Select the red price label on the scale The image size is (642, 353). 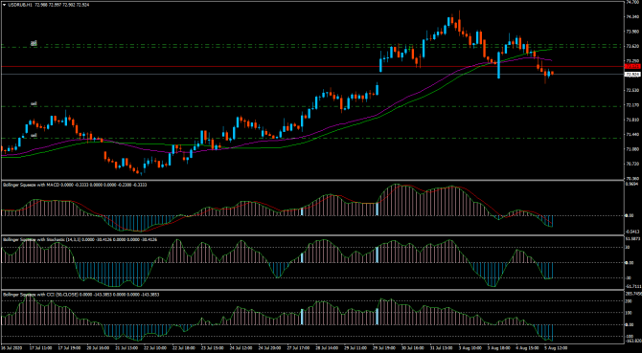click(x=632, y=66)
